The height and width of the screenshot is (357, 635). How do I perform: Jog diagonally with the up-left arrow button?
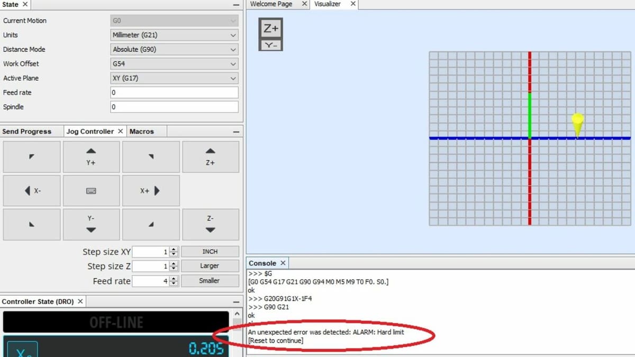click(x=32, y=157)
